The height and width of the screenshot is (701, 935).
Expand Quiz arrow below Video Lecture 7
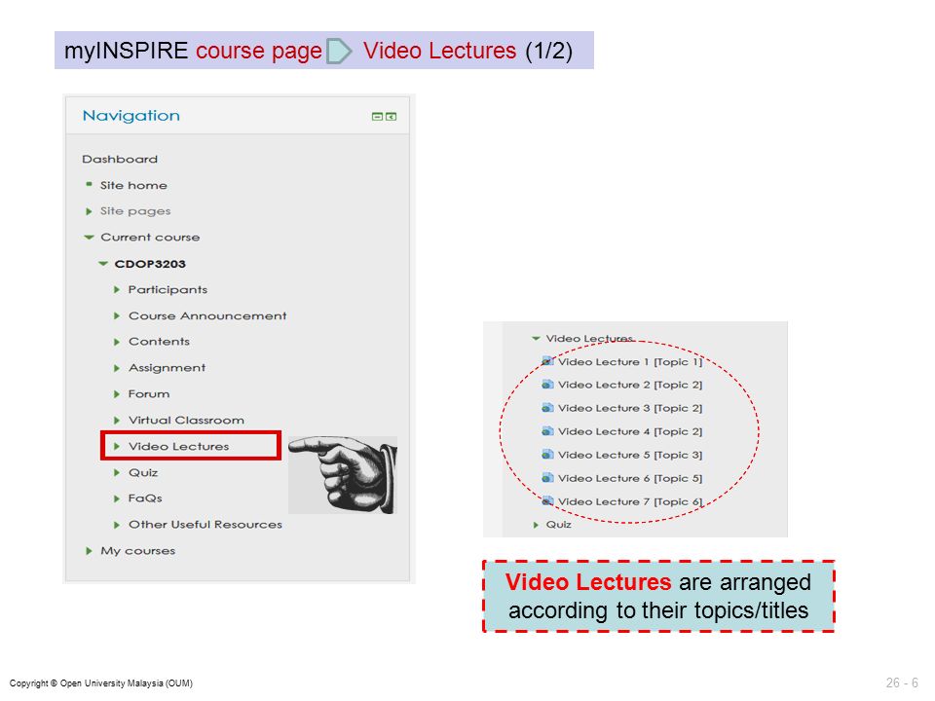[x=536, y=525]
